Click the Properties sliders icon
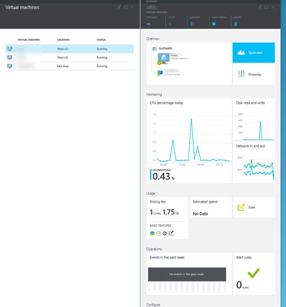 241,74
